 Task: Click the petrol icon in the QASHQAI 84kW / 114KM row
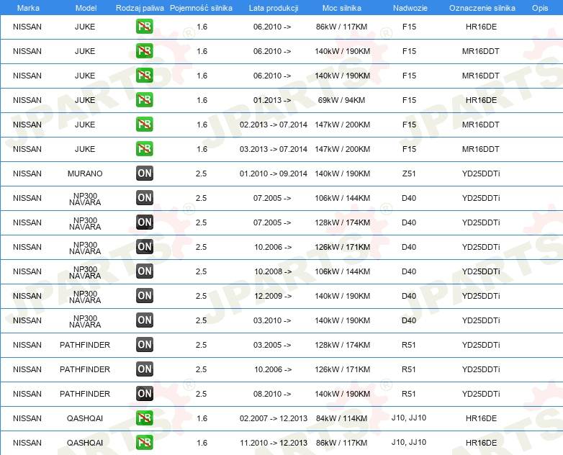click(x=144, y=418)
